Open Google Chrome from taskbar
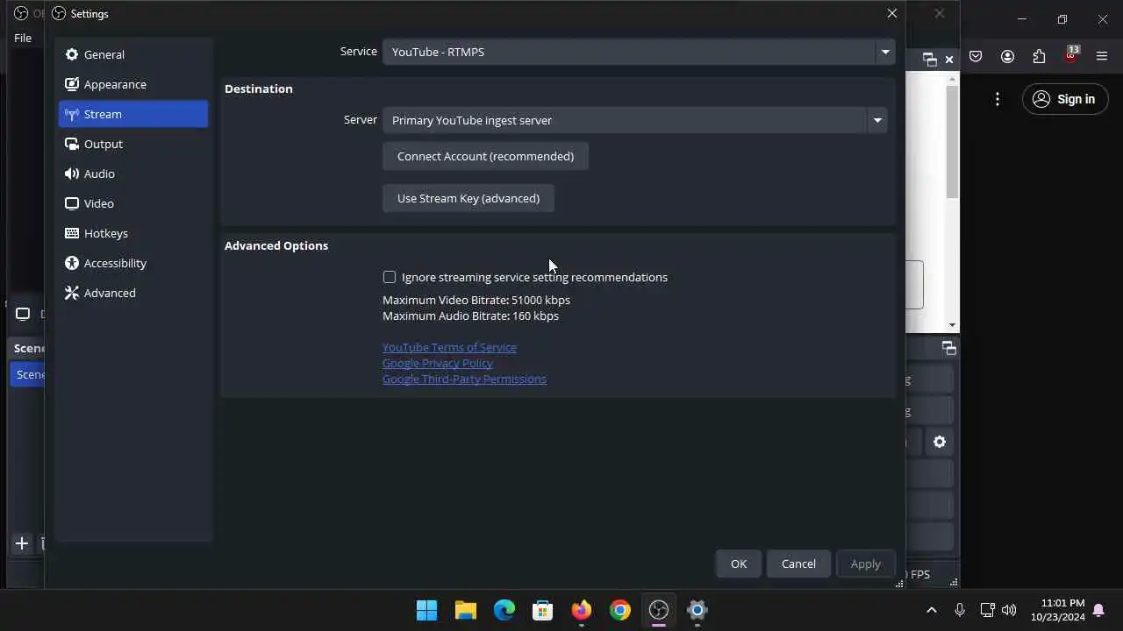1123x631 pixels. click(x=620, y=610)
